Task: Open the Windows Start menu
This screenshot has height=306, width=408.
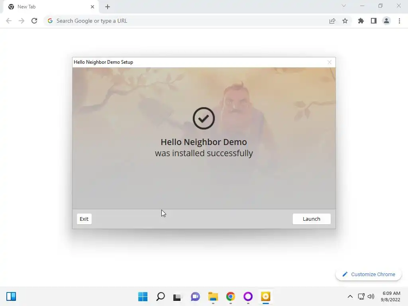Action: coord(143,296)
